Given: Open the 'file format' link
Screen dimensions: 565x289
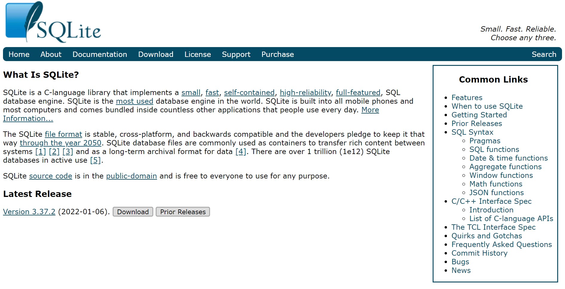Looking at the screenshot, I should tap(64, 134).
